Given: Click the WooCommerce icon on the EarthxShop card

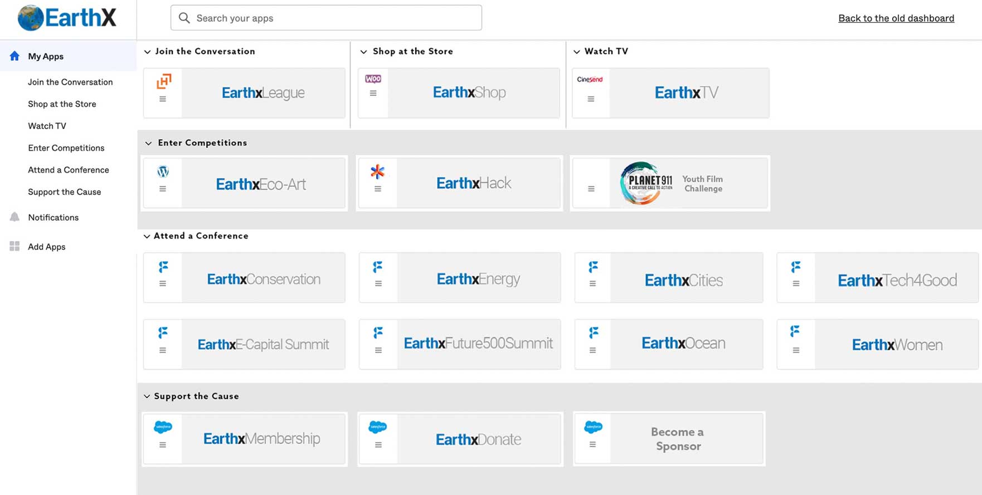Looking at the screenshot, I should 373,79.
